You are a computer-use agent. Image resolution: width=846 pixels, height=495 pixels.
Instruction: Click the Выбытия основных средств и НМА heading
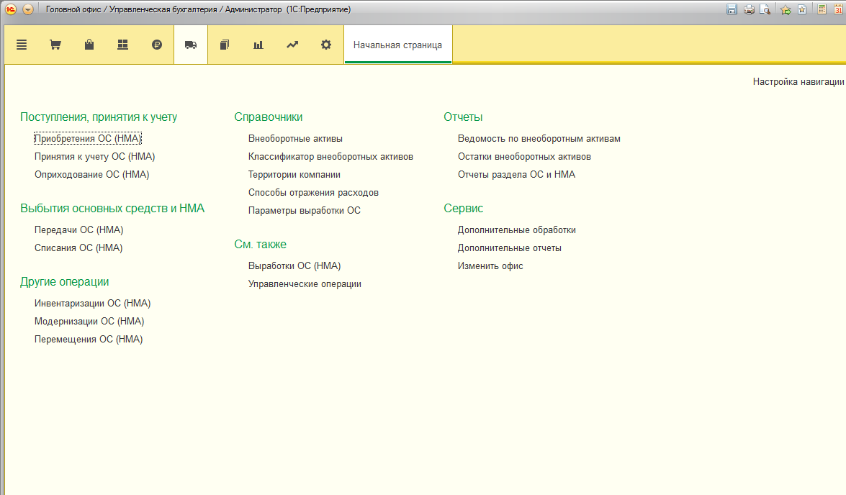click(112, 208)
